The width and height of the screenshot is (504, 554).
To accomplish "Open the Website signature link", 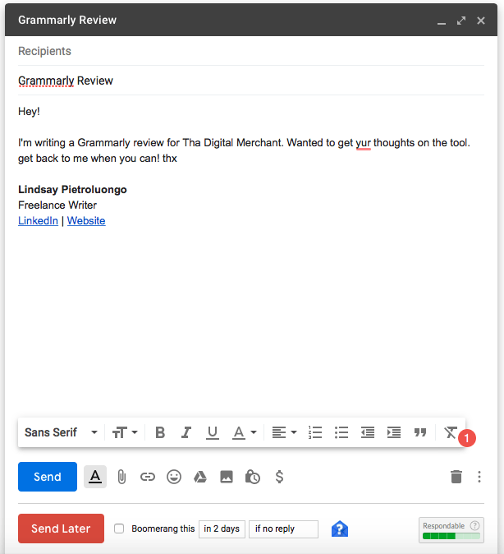I will click(86, 221).
